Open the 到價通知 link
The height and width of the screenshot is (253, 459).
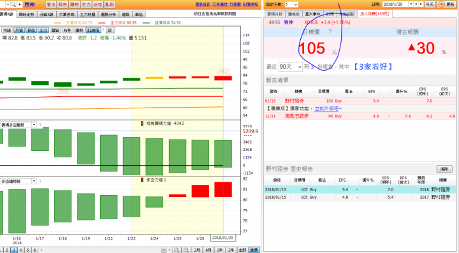[251, 4]
